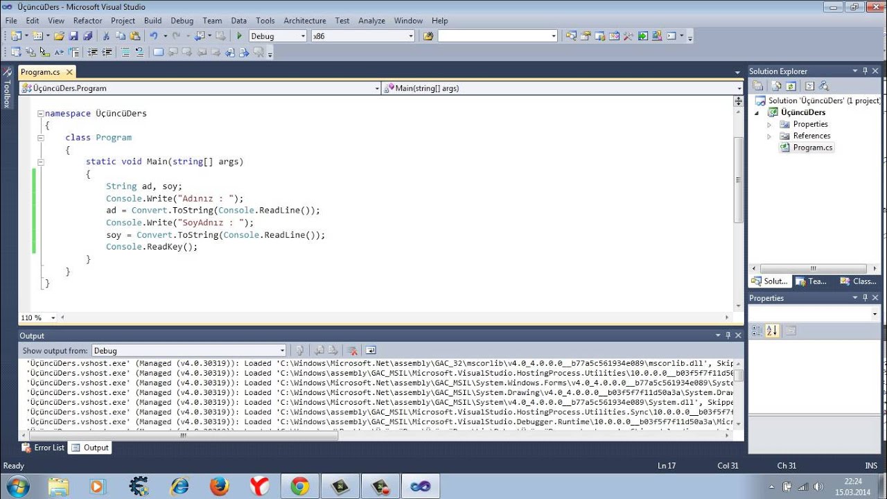Toggle Alphabetical sort in Properties panel
Viewport: 887px width, 499px height.
773,331
